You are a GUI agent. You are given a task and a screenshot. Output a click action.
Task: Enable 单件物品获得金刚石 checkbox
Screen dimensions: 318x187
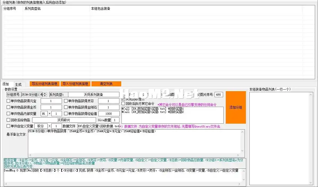point(66,107)
